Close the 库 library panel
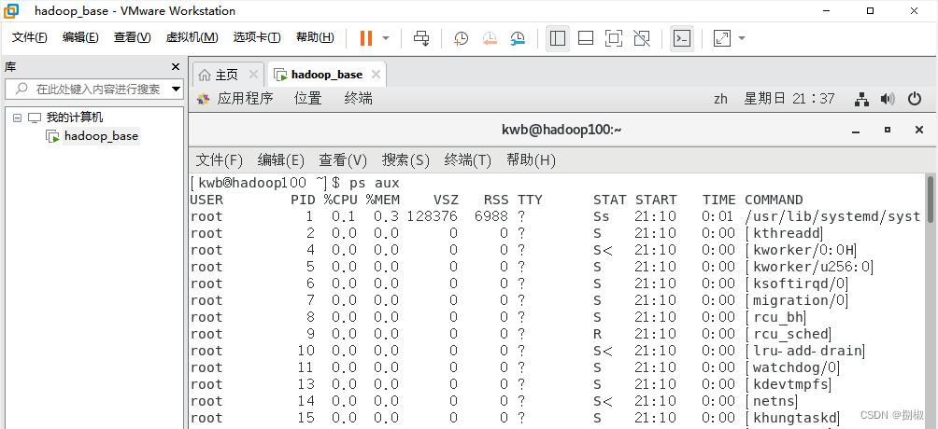Viewport: 938px width, 429px height. 176,67
